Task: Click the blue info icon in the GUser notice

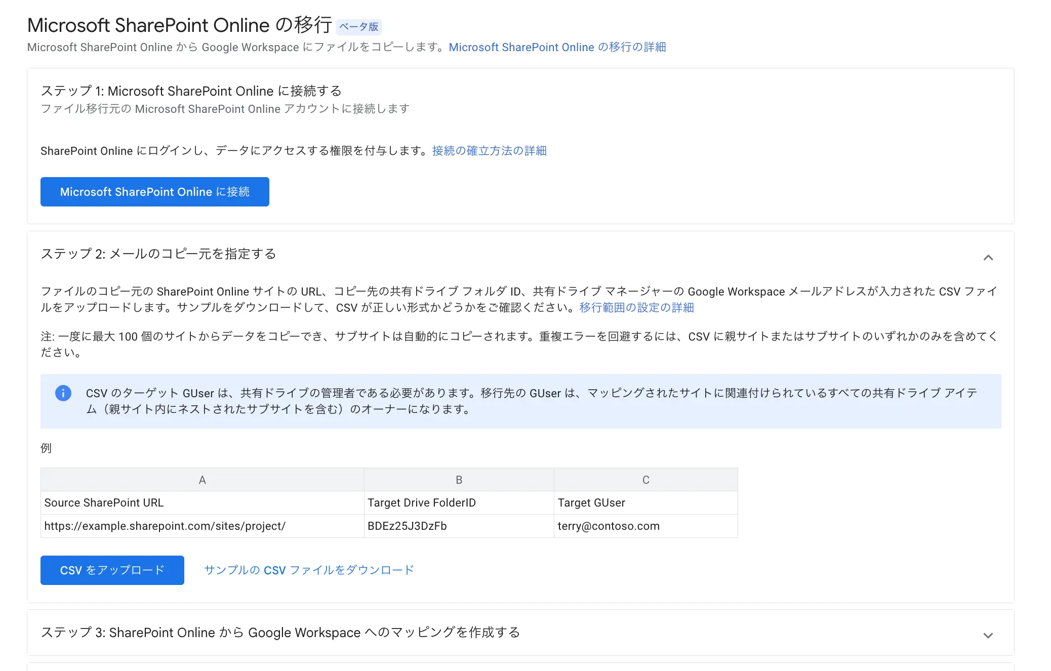Action: tap(63, 393)
